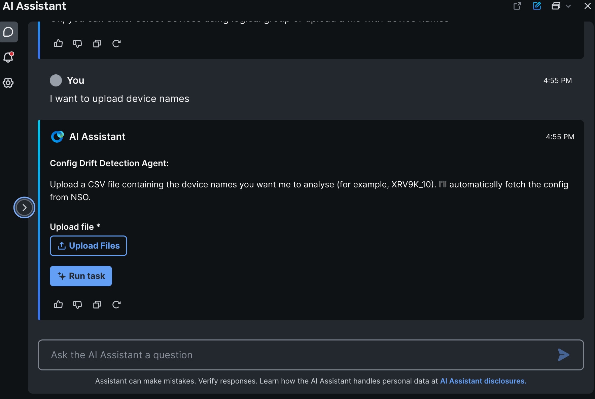Expand the collapsed side panel chevron
595x399 pixels.
tap(24, 208)
